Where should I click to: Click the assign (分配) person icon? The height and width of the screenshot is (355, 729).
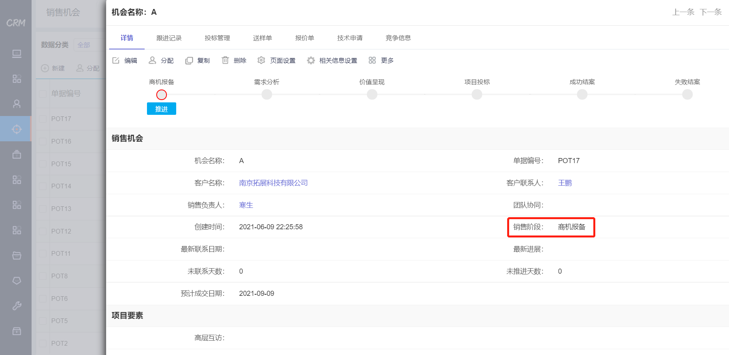pos(152,60)
